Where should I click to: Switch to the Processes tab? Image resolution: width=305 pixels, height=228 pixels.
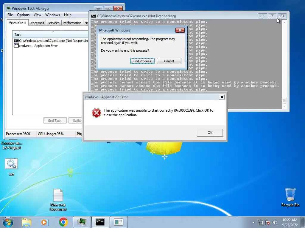click(37, 23)
